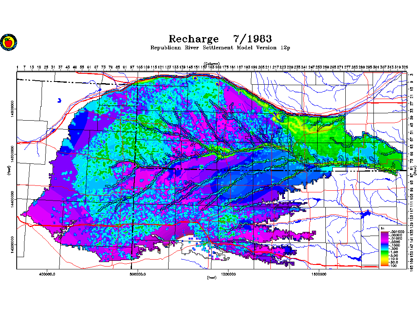417x313 pixels.
Task: Click column number label '103'
Action: (139, 67)
